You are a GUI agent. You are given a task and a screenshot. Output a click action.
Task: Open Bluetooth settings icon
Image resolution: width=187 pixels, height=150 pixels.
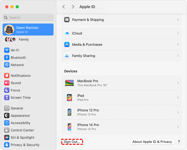pos(7,58)
